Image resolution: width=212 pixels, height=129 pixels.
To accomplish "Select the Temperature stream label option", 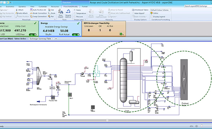I will tap(80, 13).
